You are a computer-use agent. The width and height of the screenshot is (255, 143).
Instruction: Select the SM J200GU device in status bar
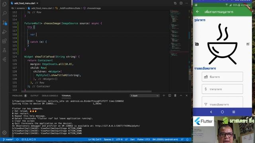tap(165, 139)
